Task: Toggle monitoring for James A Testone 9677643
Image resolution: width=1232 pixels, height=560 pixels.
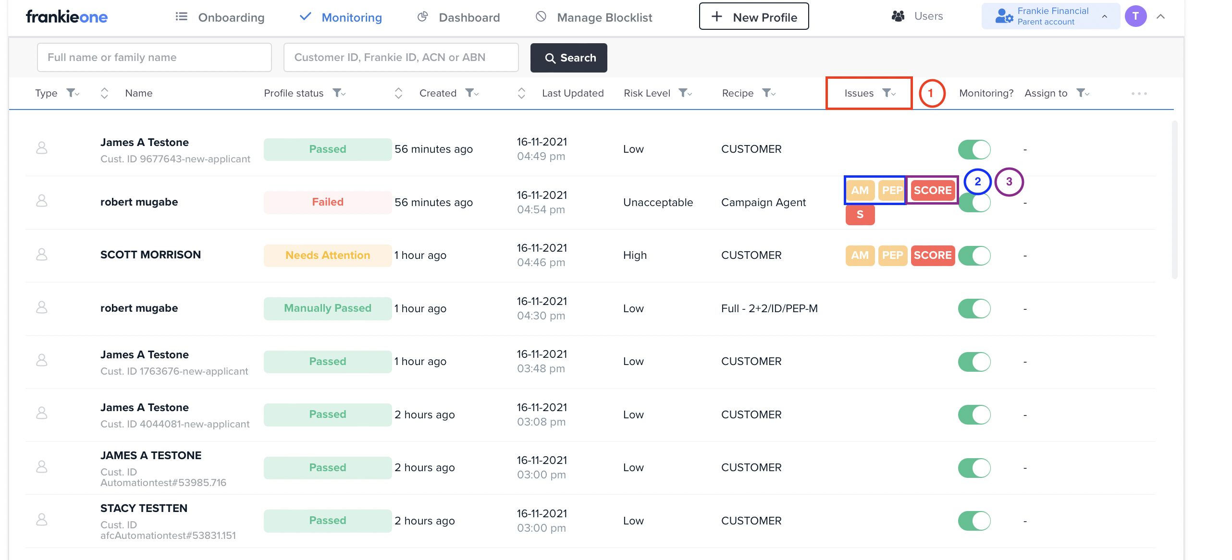Action: point(974,149)
